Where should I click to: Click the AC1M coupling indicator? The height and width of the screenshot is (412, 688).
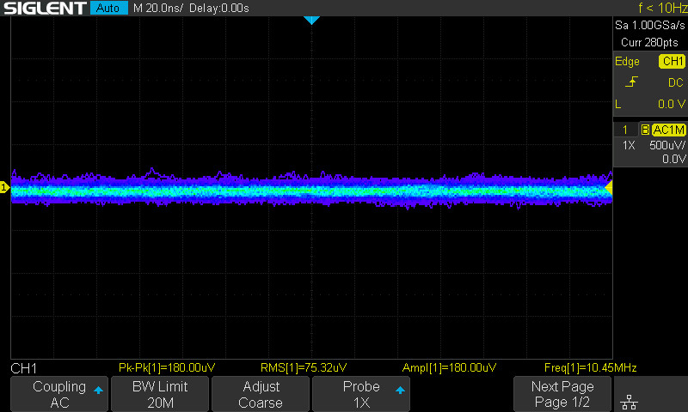pyautogui.click(x=667, y=130)
